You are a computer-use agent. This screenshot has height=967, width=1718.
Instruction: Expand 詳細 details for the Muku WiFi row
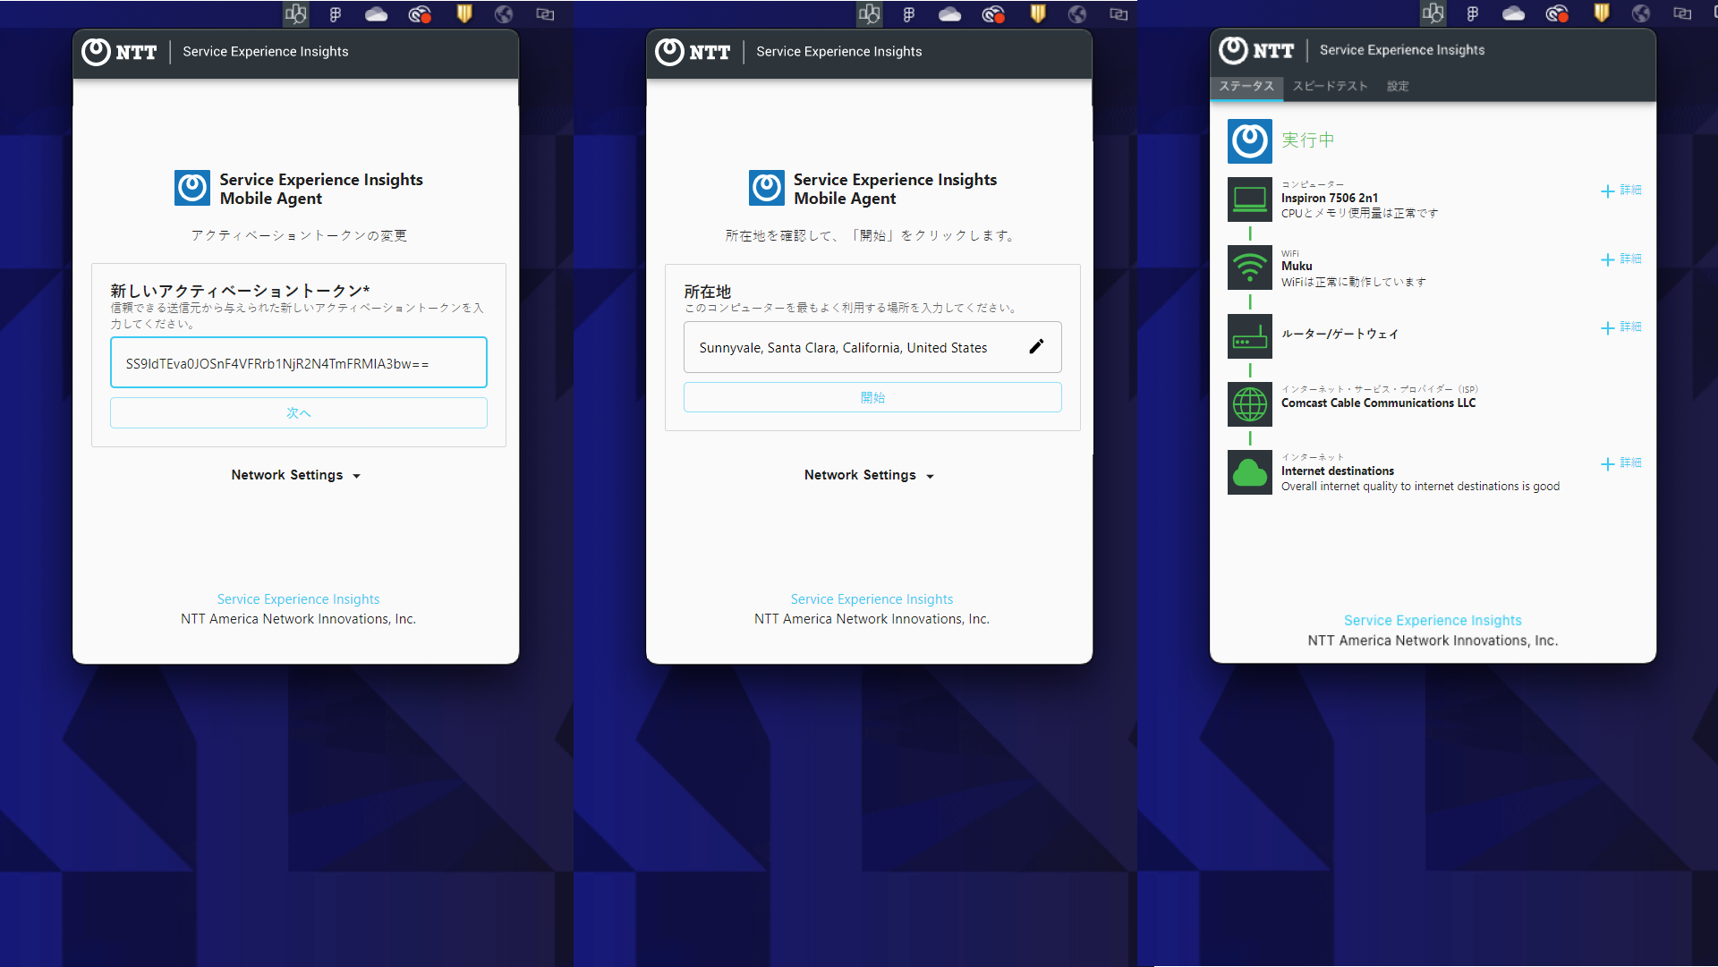click(1620, 259)
